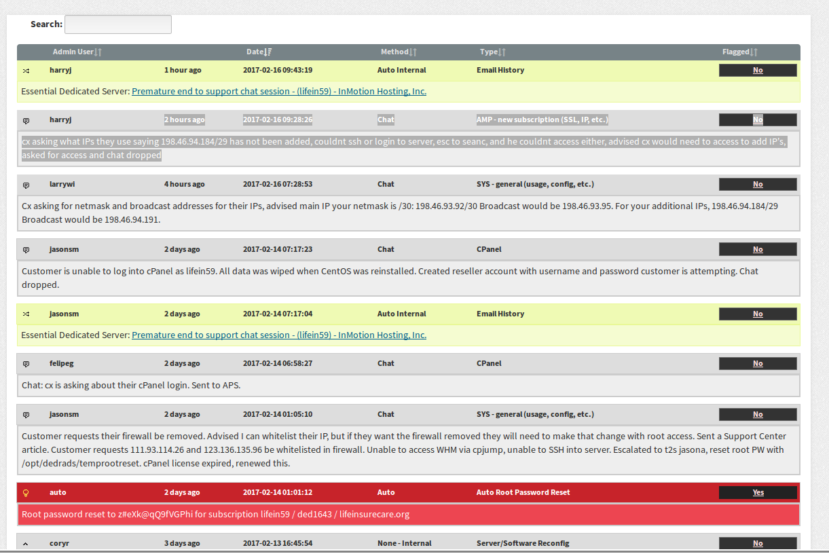The image size is (829, 554).
Task: Click shuffle icon on harryj Email History row
Action: (x=26, y=71)
